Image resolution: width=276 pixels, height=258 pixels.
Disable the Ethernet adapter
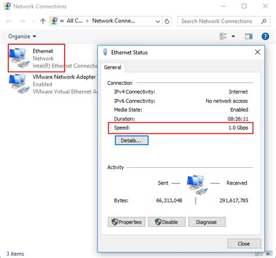167,222
